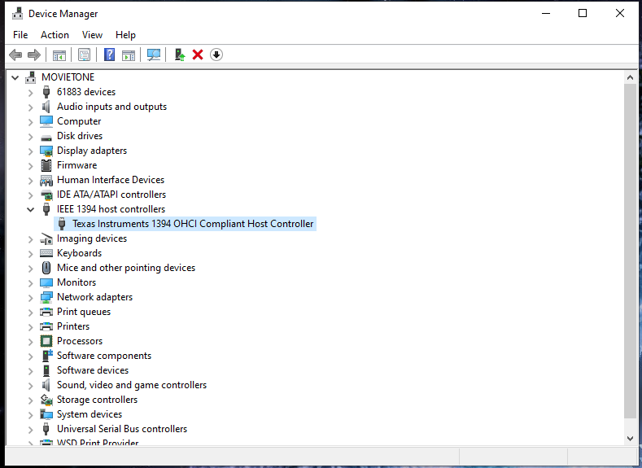Expand the Network adapters category

point(31,297)
